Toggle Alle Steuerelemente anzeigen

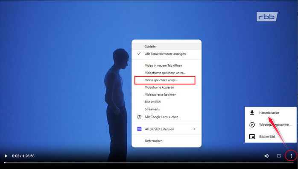click(167, 54)
